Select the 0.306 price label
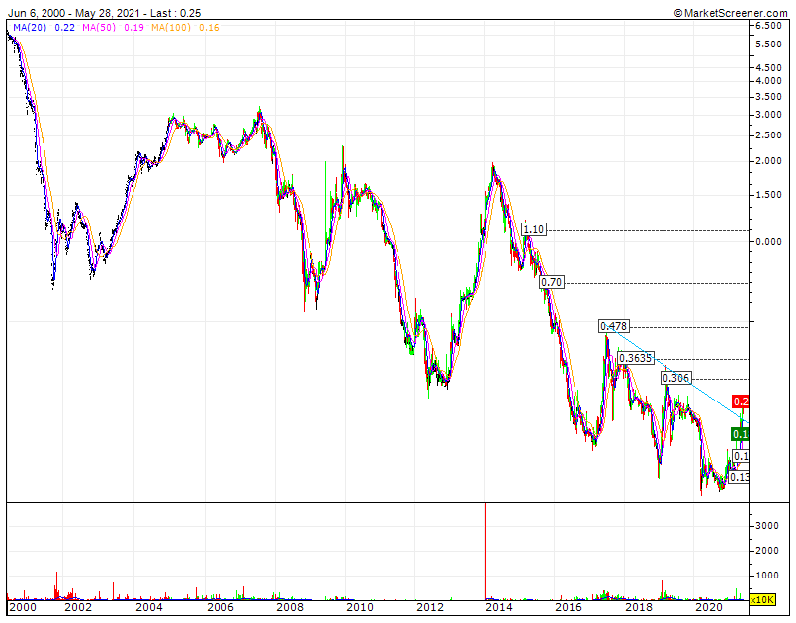Image resolution: width=796 pixels, height=623 pixels. click(676, 378)
